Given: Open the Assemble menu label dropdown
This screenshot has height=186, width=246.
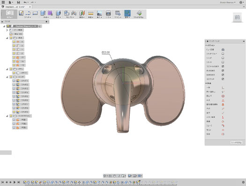Looking at the screenshot, I should point(70,17).
